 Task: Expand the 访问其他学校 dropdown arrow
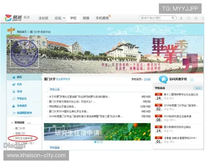tap(192, 80)
